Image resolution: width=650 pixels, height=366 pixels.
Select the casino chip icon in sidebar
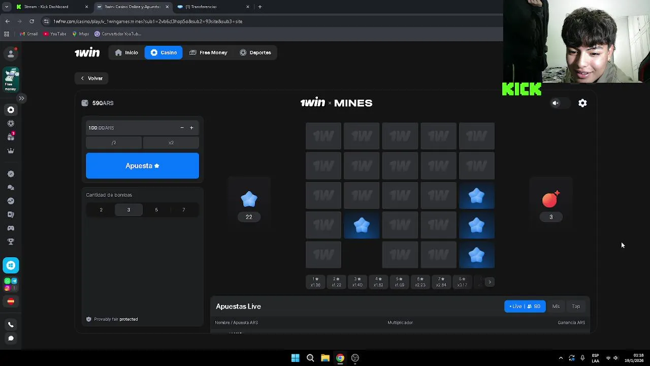(x=11, y=110)
